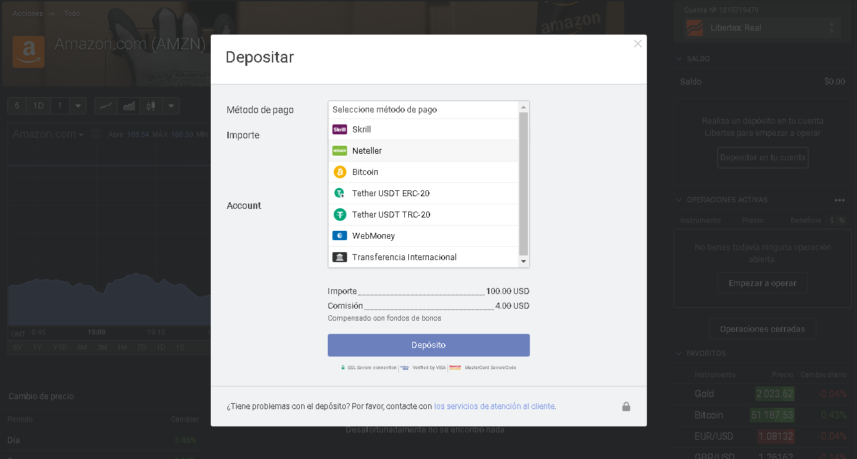857x459 pixels.
Task: Click the Libertex account logo icon
Action: click(694, 28)
